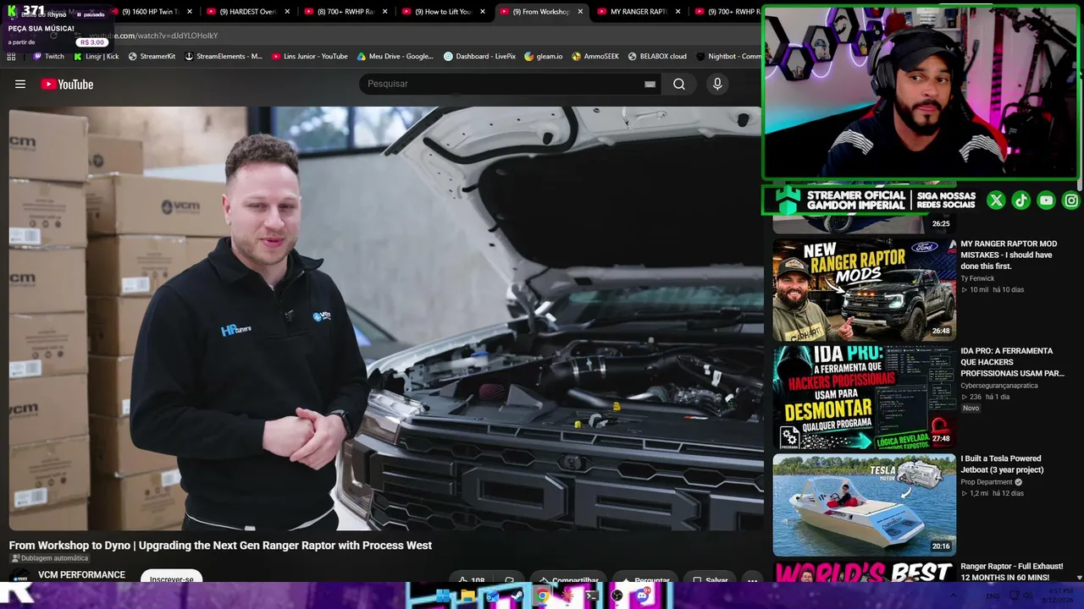The height and width of the screenshot is (609, 1084).
Task: Open the gleam.io bookmark
Action: [543, 57]
